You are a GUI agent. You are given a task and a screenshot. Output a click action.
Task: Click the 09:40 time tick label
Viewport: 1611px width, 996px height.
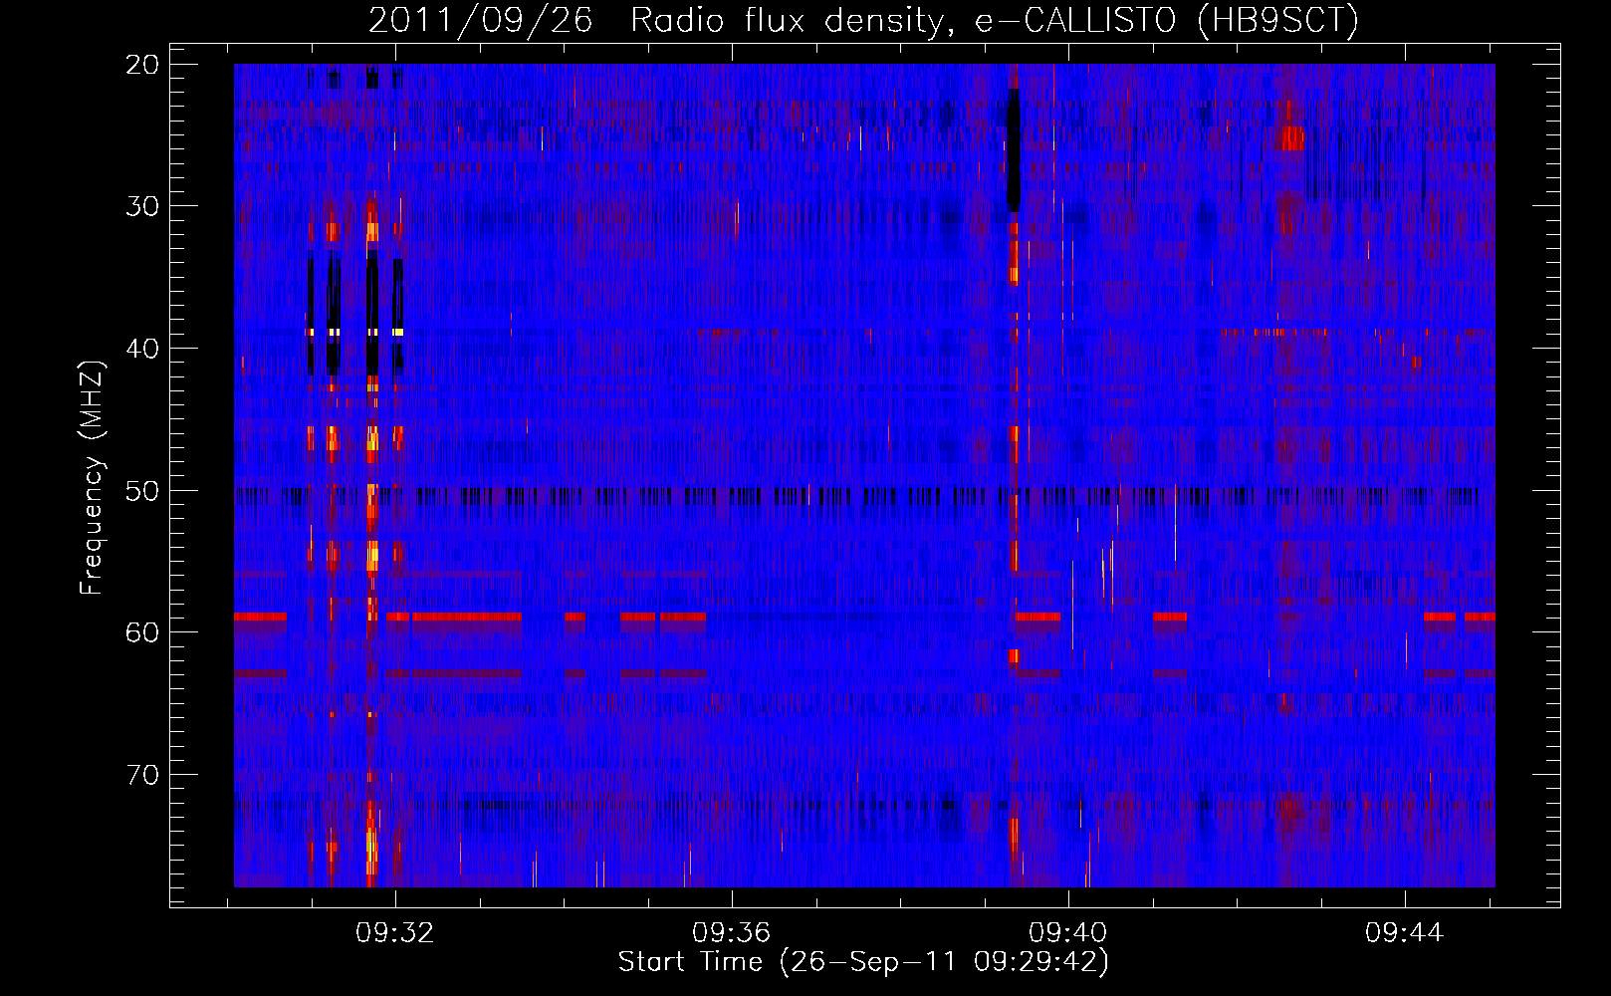pyautogui.click(x=1068, y=933)
